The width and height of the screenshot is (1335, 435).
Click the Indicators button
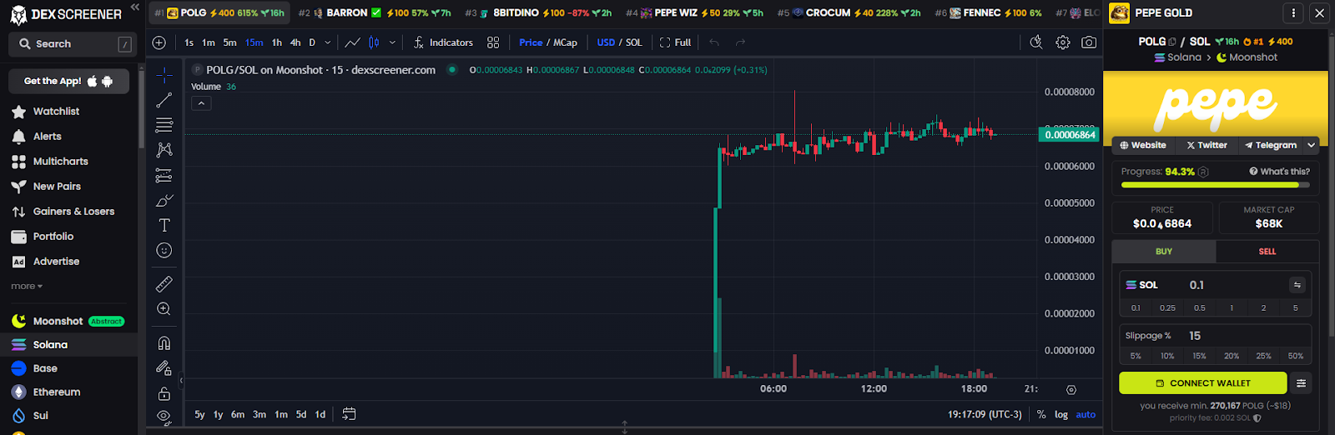(443, 42)
